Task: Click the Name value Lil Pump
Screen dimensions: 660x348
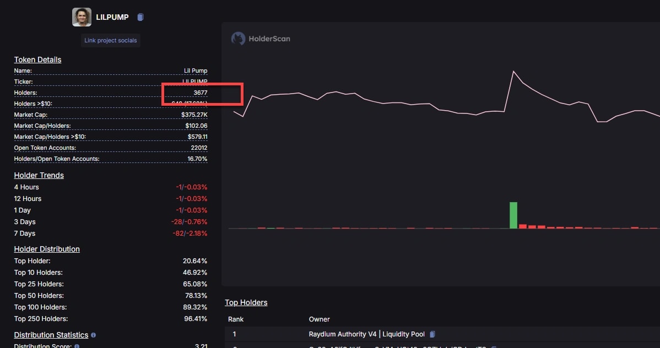Action: coord(196,70)
